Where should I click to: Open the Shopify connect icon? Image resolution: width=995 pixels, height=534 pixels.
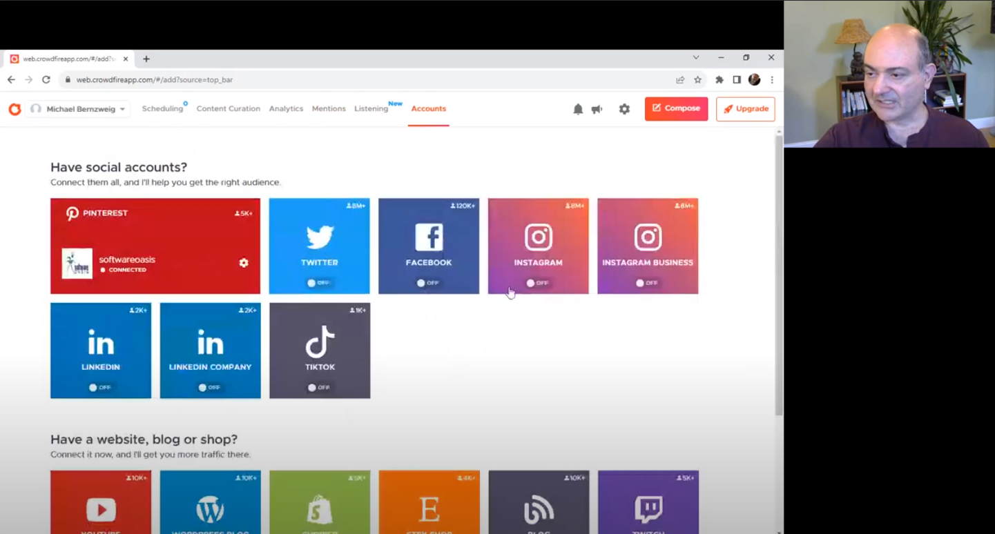pos(319,511)
